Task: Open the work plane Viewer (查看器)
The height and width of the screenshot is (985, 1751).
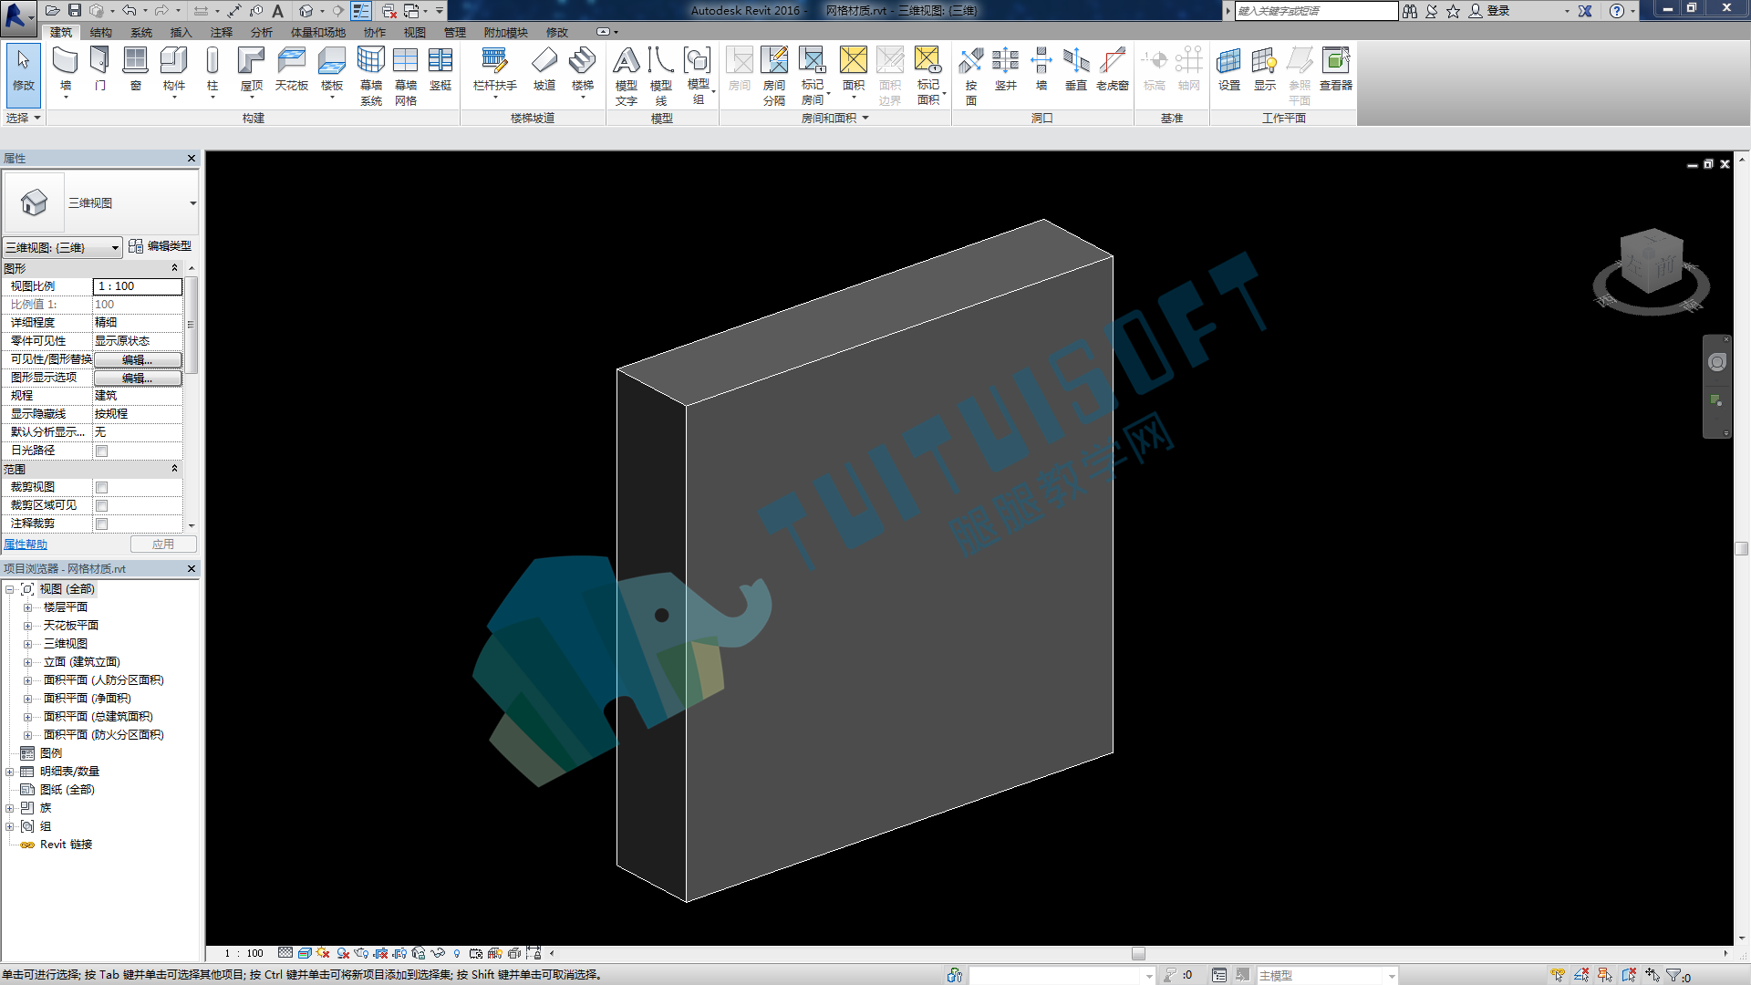Action: point(1336,70)
